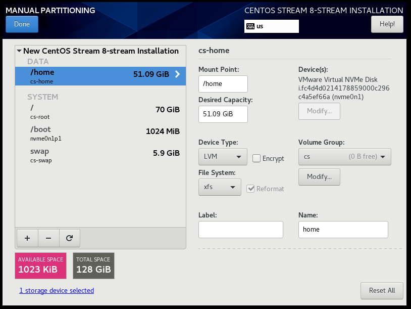Open 1 storage device selected link

click(57, 291)
